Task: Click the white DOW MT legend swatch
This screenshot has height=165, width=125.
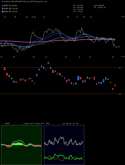Action: 2,8
